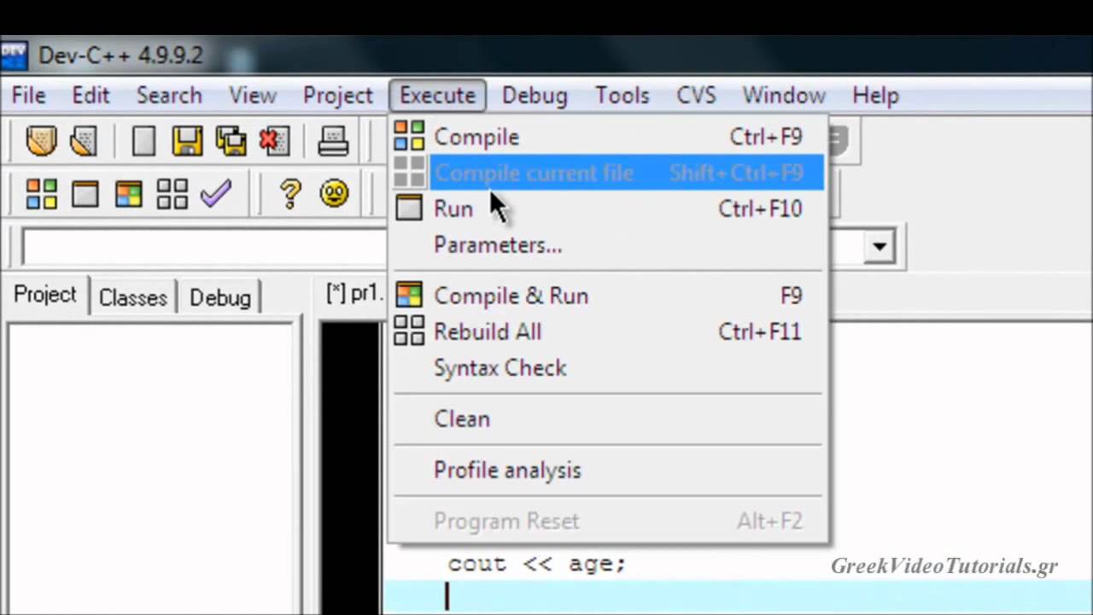The image size is (1093, 615).
Task: Click the highlighted blank line below 'cout << age;'
Action: pos(738,596)
